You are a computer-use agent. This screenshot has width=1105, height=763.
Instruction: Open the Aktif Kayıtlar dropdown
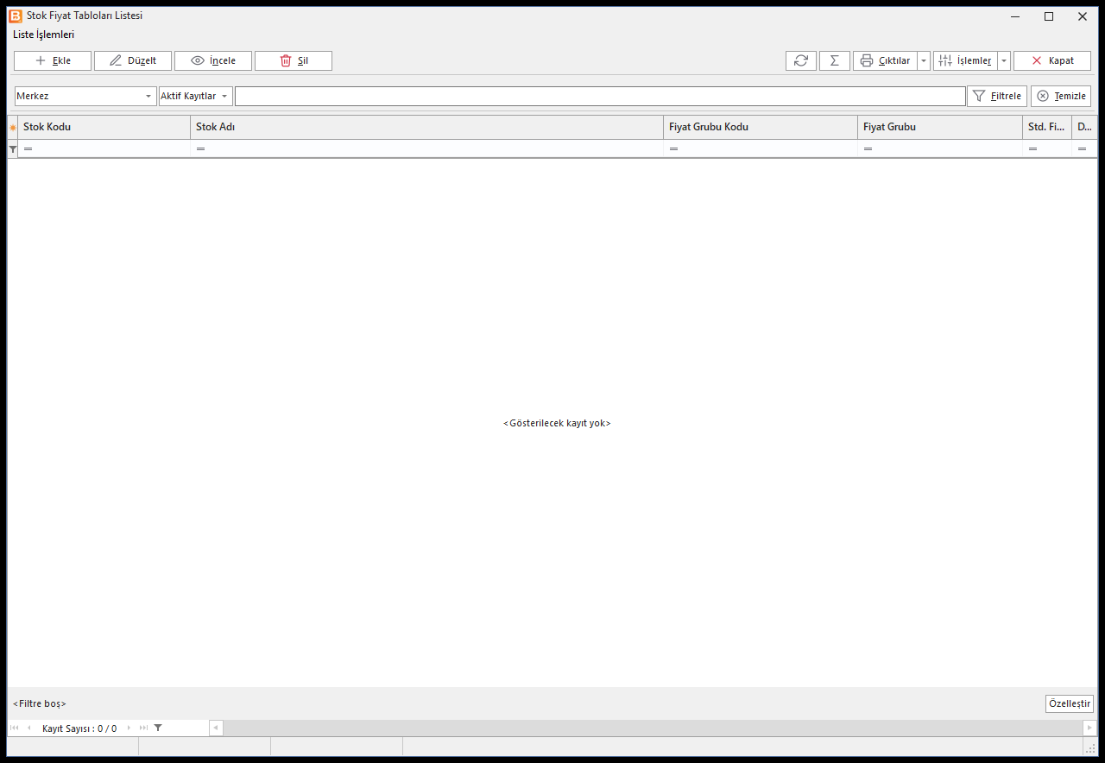(196, 96)
